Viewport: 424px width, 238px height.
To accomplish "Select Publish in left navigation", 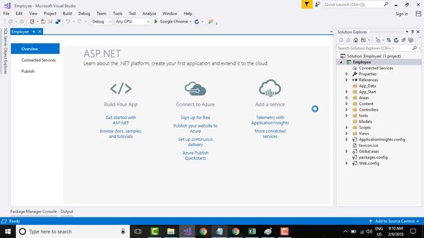I will [28, 71].
